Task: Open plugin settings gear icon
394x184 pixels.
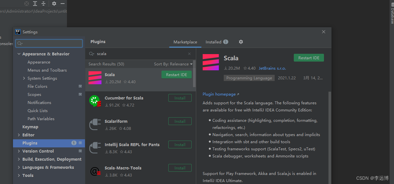Action: point(241,42)
